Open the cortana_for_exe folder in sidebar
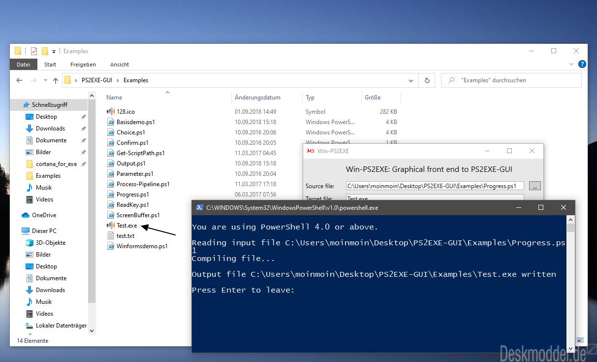Image resolution: width=597 pixels, height=362 pixels. coord(56,164)
